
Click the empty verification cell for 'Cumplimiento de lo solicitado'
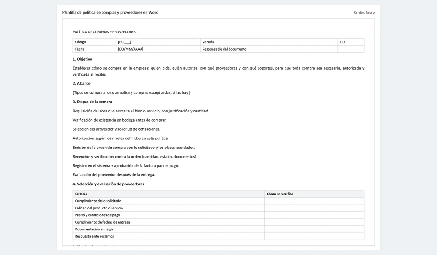point(315,201)
